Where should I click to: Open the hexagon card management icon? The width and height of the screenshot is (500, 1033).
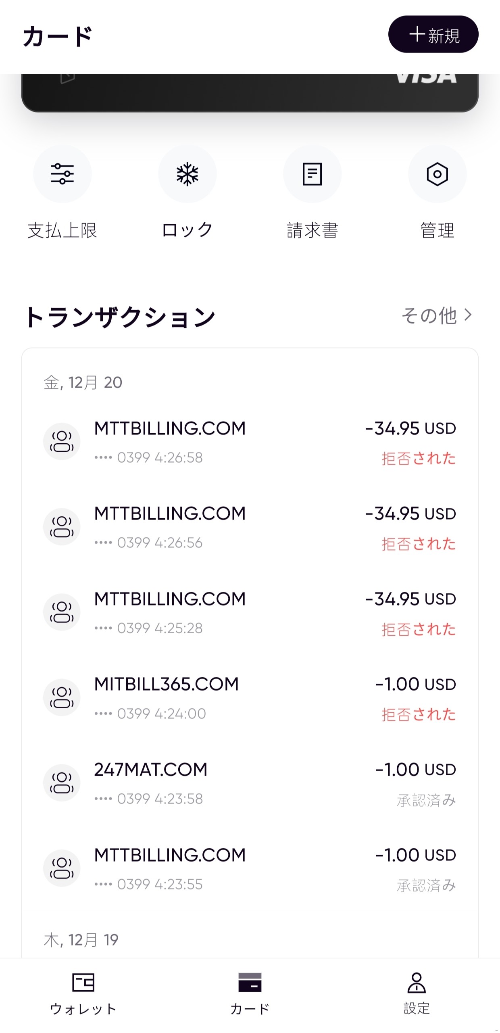click(x=437, y=174)
